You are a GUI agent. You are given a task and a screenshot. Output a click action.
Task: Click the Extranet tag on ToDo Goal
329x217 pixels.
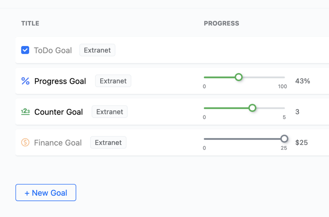point(97,50)
